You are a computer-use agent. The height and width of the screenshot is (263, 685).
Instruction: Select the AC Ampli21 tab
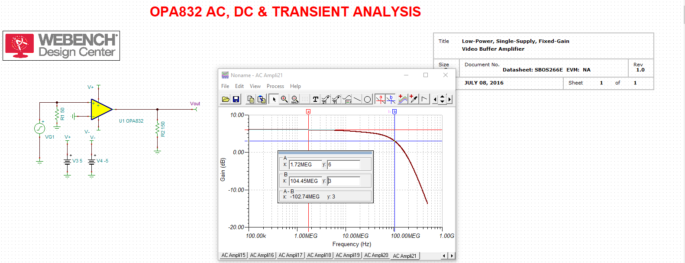[x=405, y=256]
